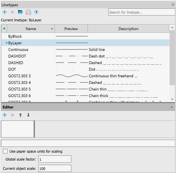Sort linetypes by the Name column
176x173 pixels.
31,29
